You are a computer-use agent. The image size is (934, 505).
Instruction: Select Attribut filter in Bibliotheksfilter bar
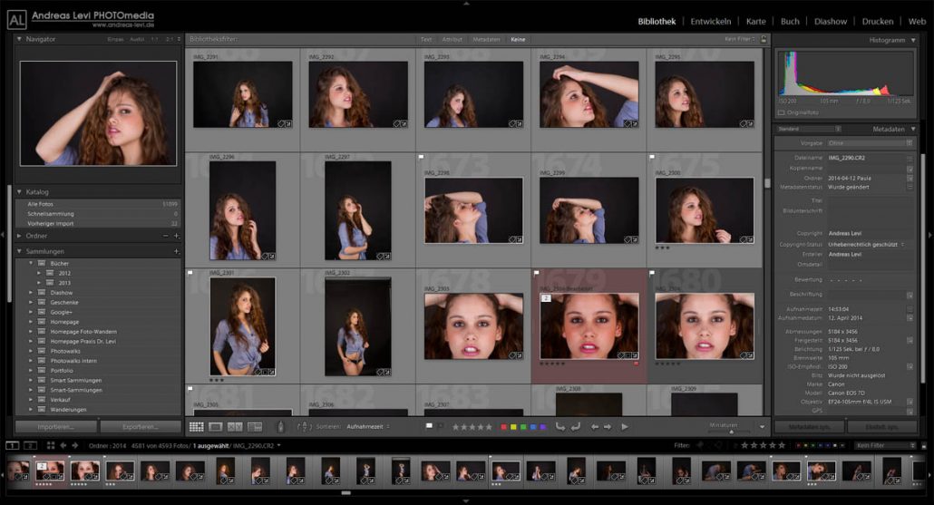pos(452,39)
